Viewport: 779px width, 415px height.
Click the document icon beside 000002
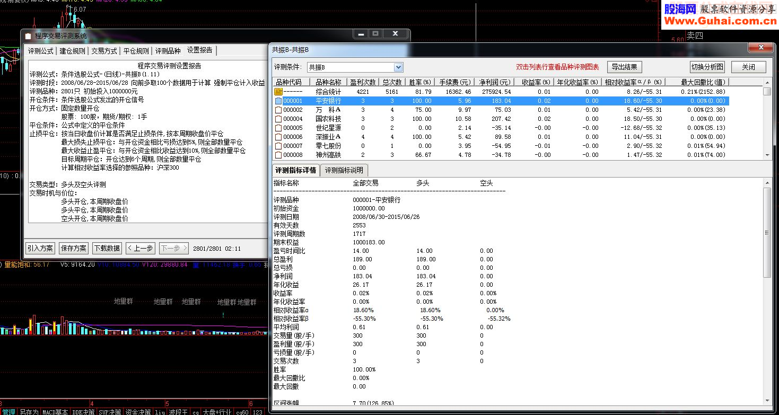(278, 110)
